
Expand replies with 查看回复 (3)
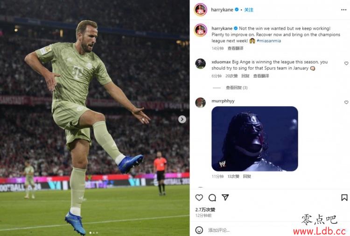(x=237, y=88)
